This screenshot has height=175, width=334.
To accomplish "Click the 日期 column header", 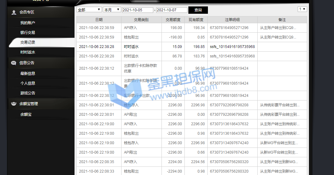I will [99, 20].
